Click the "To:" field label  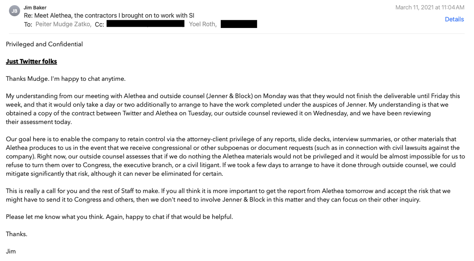[28, 24]
